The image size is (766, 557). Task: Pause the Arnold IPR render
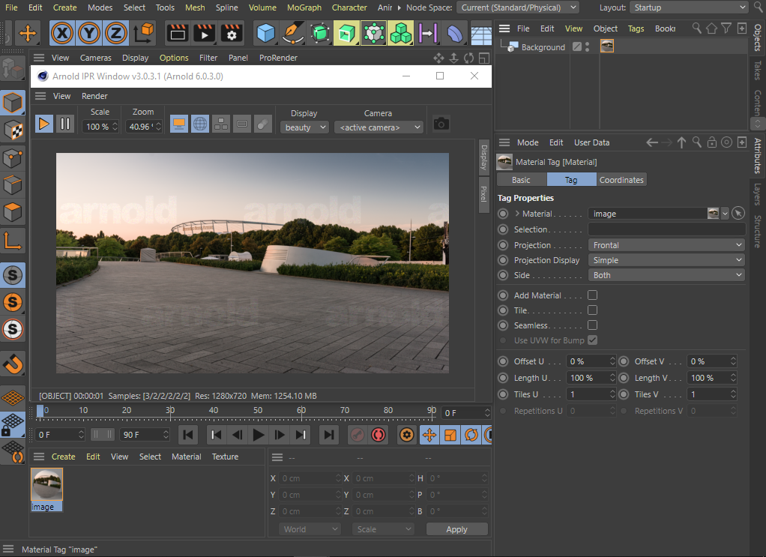(65, 124)
